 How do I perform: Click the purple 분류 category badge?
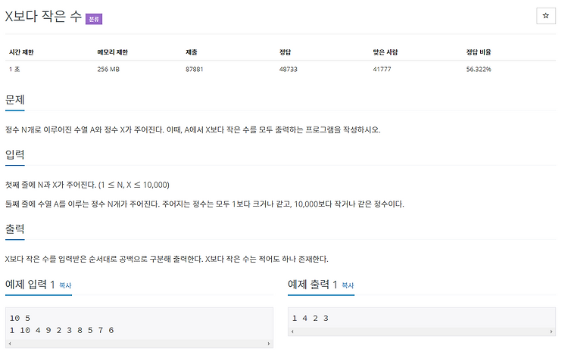point(94,19)
